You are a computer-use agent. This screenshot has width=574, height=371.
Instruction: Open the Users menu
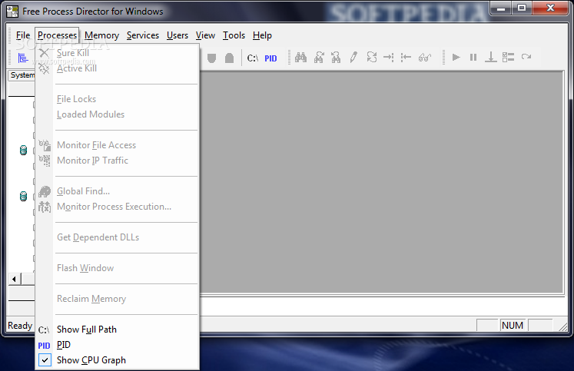click(178, 35)
